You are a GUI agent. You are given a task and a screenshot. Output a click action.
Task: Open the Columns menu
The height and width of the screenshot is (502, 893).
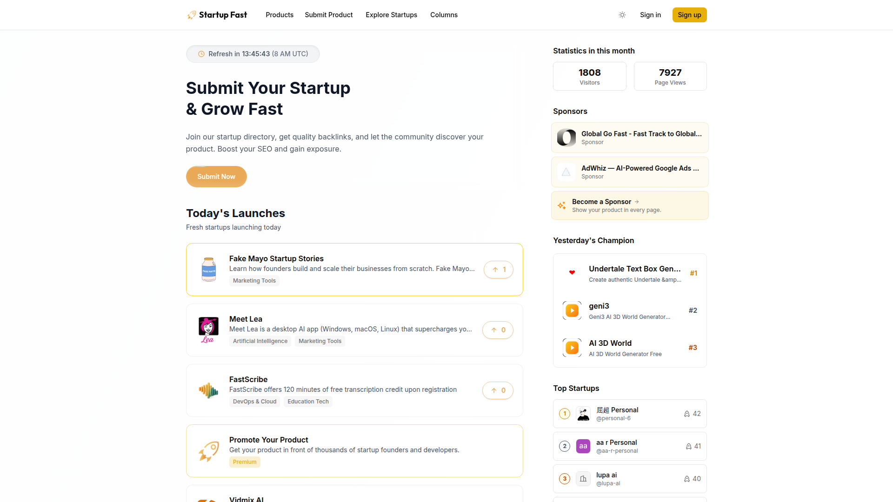click(x=444, y=15)
